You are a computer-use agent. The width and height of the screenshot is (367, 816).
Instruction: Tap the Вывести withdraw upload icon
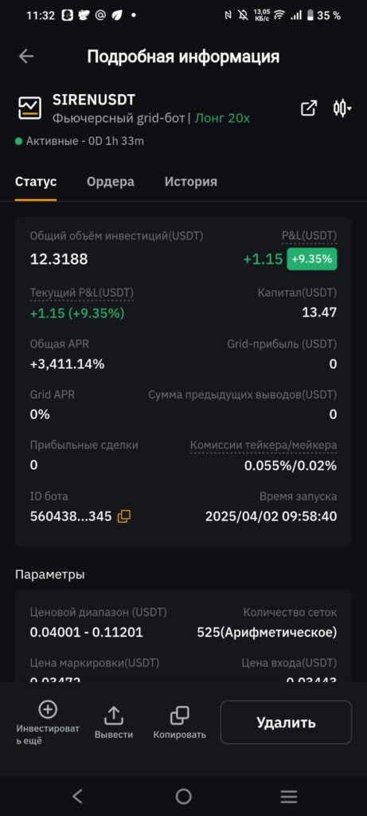113,715
